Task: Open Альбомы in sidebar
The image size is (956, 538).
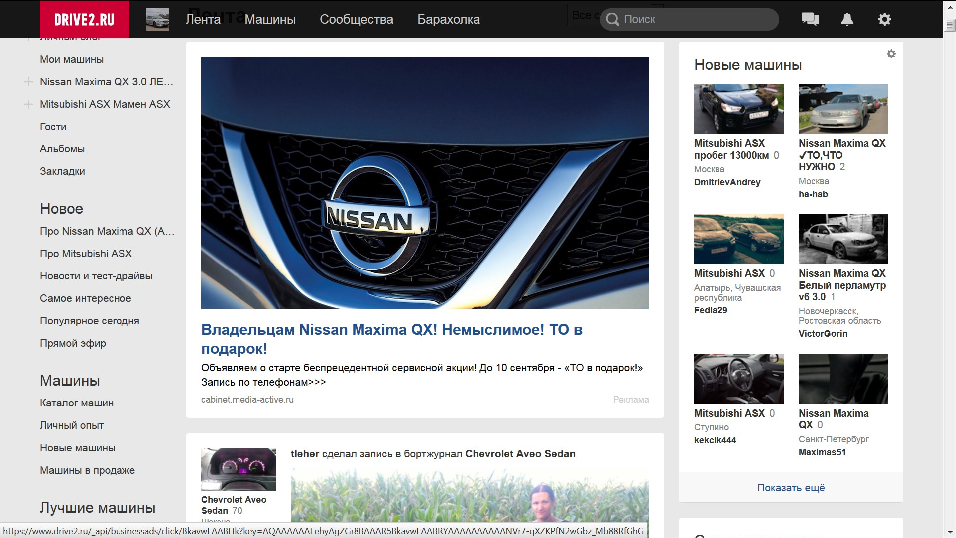Action: tap(62, 149)
